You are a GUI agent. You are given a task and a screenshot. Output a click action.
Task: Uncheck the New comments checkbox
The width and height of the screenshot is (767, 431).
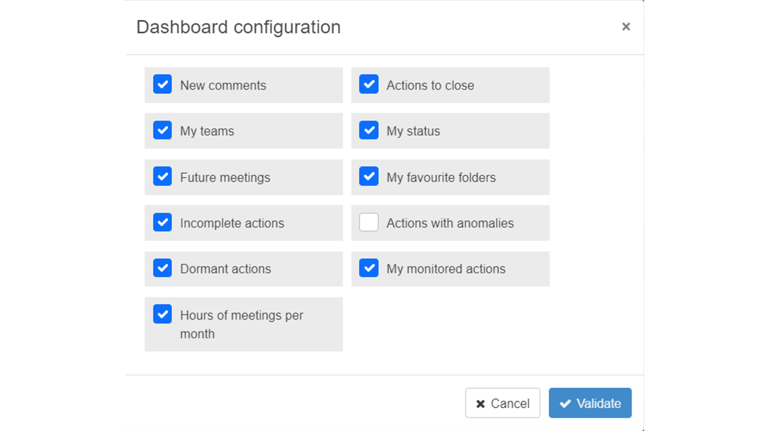[x=162, y=84]
